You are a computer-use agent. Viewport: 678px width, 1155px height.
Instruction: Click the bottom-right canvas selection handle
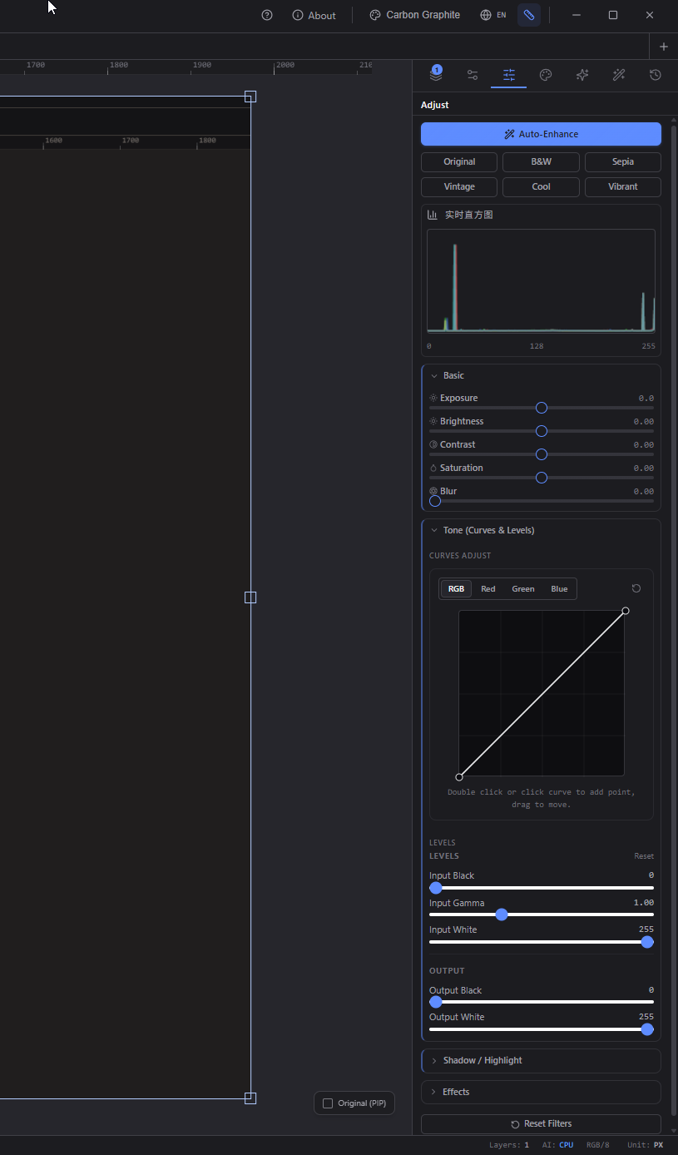(250, 1098)
